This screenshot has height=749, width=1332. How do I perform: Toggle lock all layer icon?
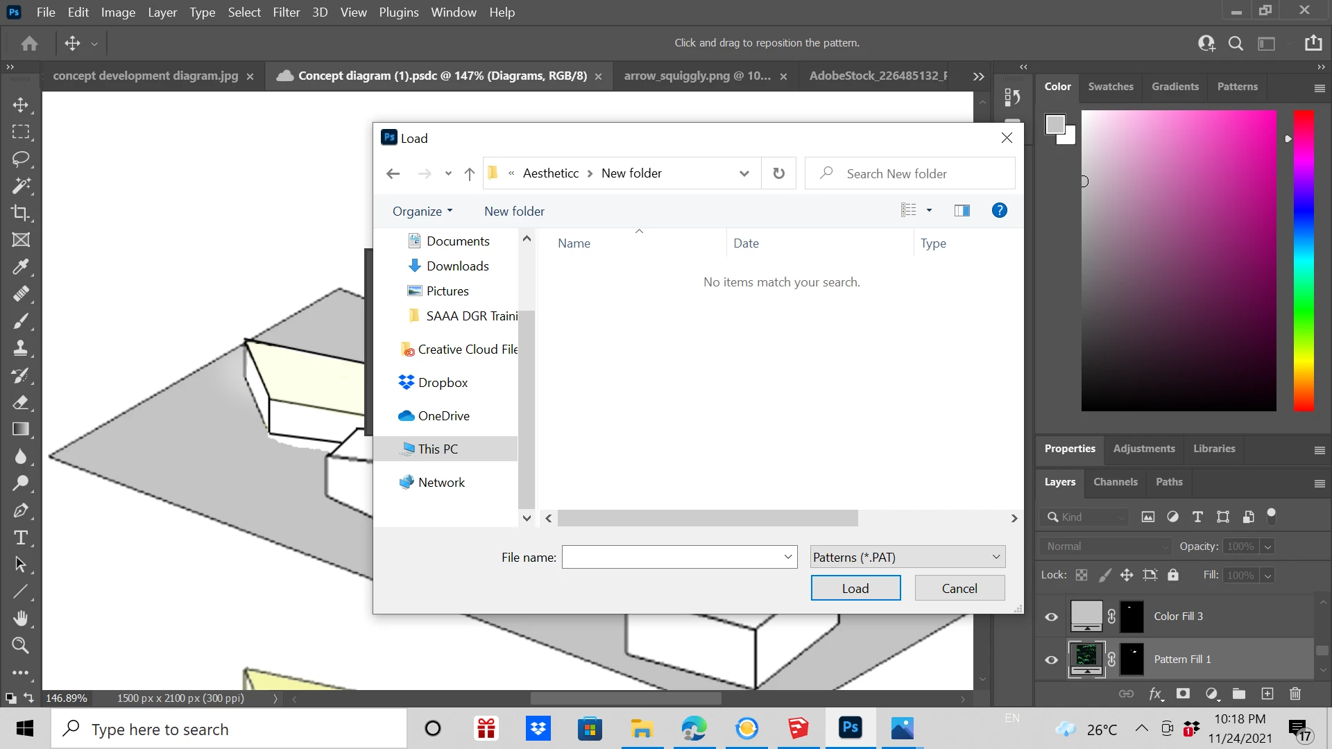[1173, 575]
